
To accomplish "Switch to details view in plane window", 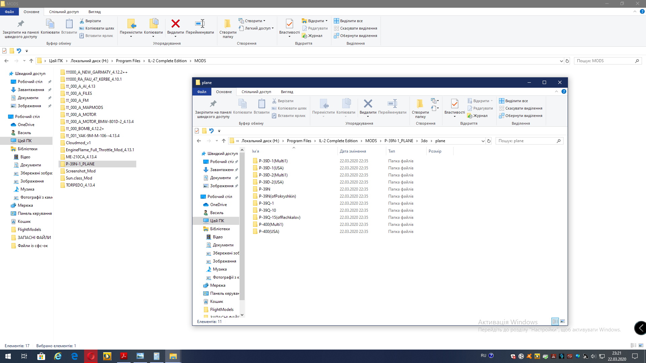I will click(555, 321).
